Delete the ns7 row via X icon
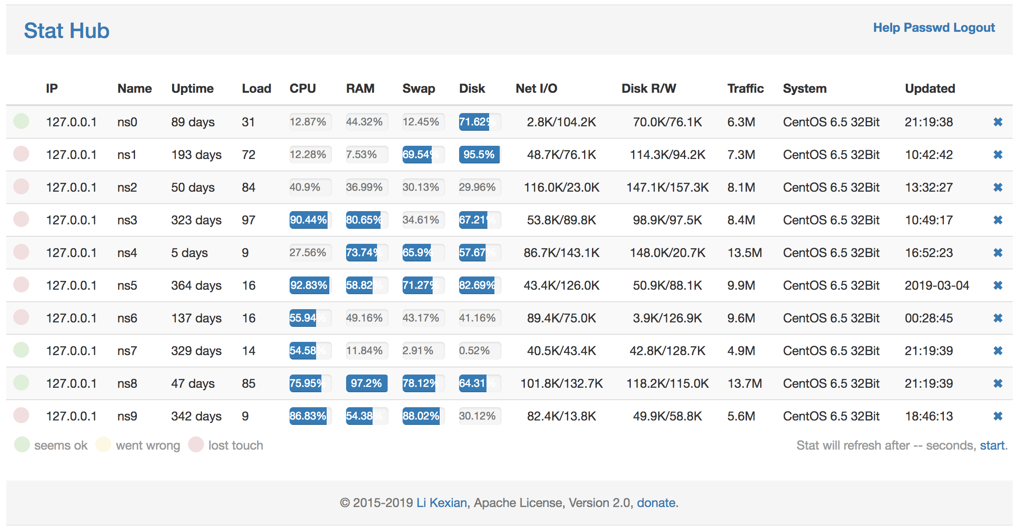1018x530 pixels. [x=998, y=351]
